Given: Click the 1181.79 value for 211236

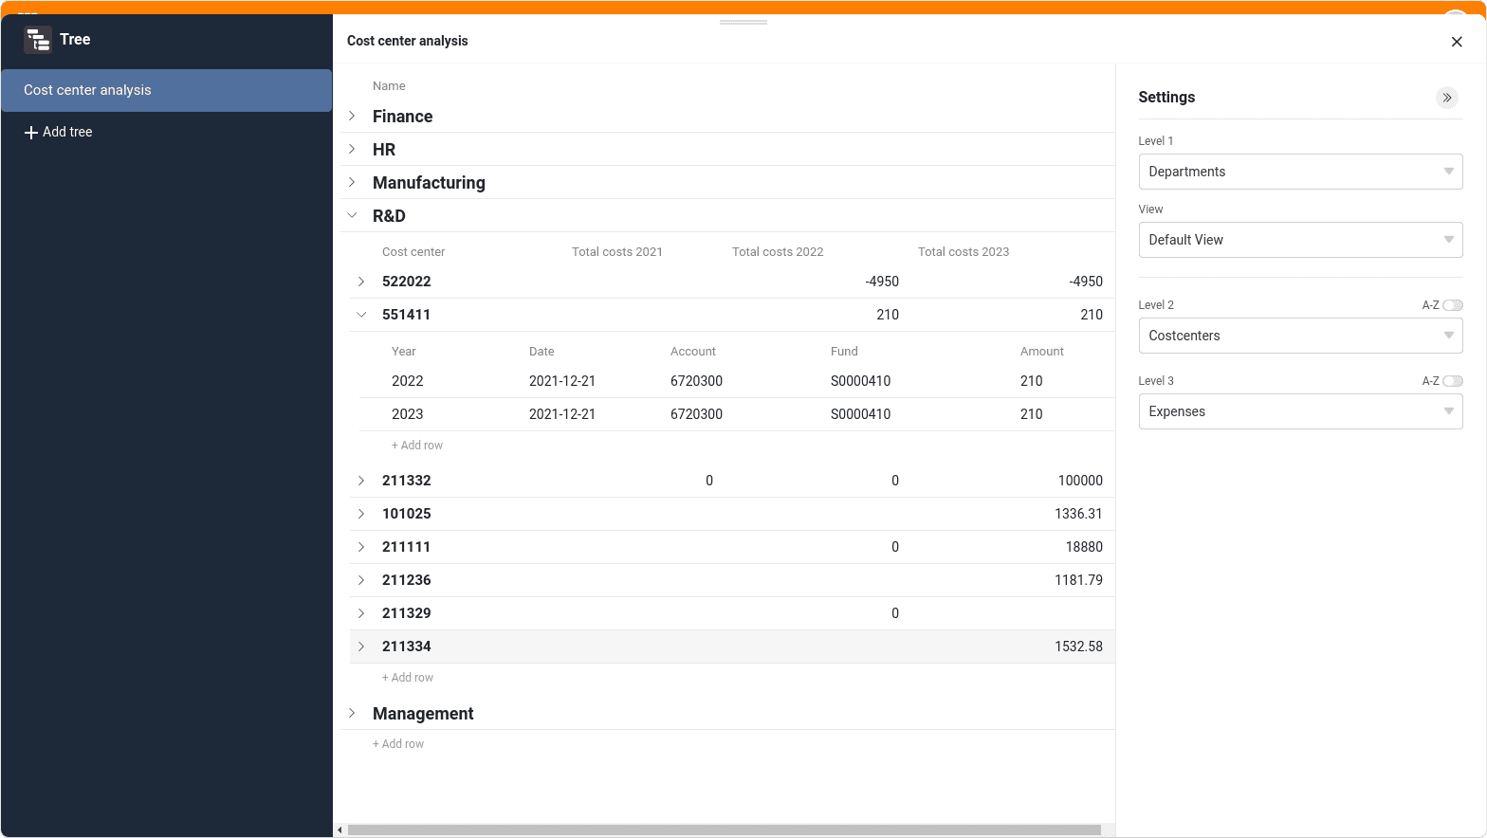Looking at the screenshot, I should [1078, 580].
